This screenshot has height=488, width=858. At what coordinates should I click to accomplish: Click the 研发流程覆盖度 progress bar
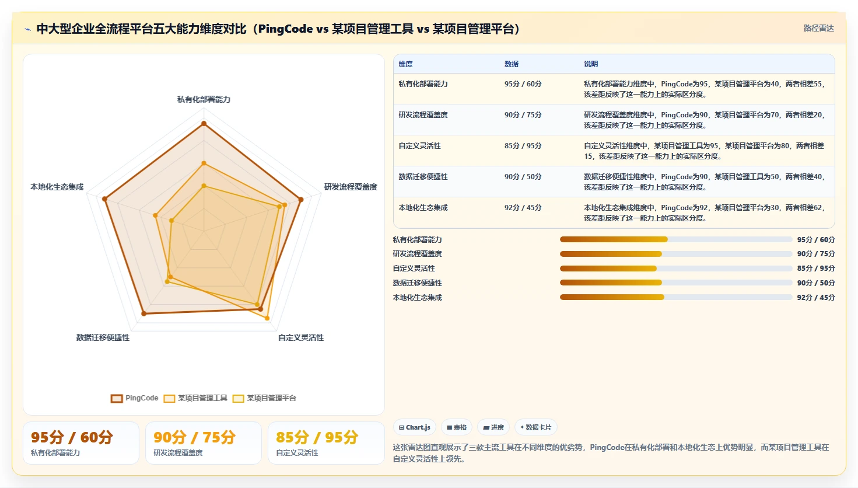pyautogui.click(x=676, y=254)
